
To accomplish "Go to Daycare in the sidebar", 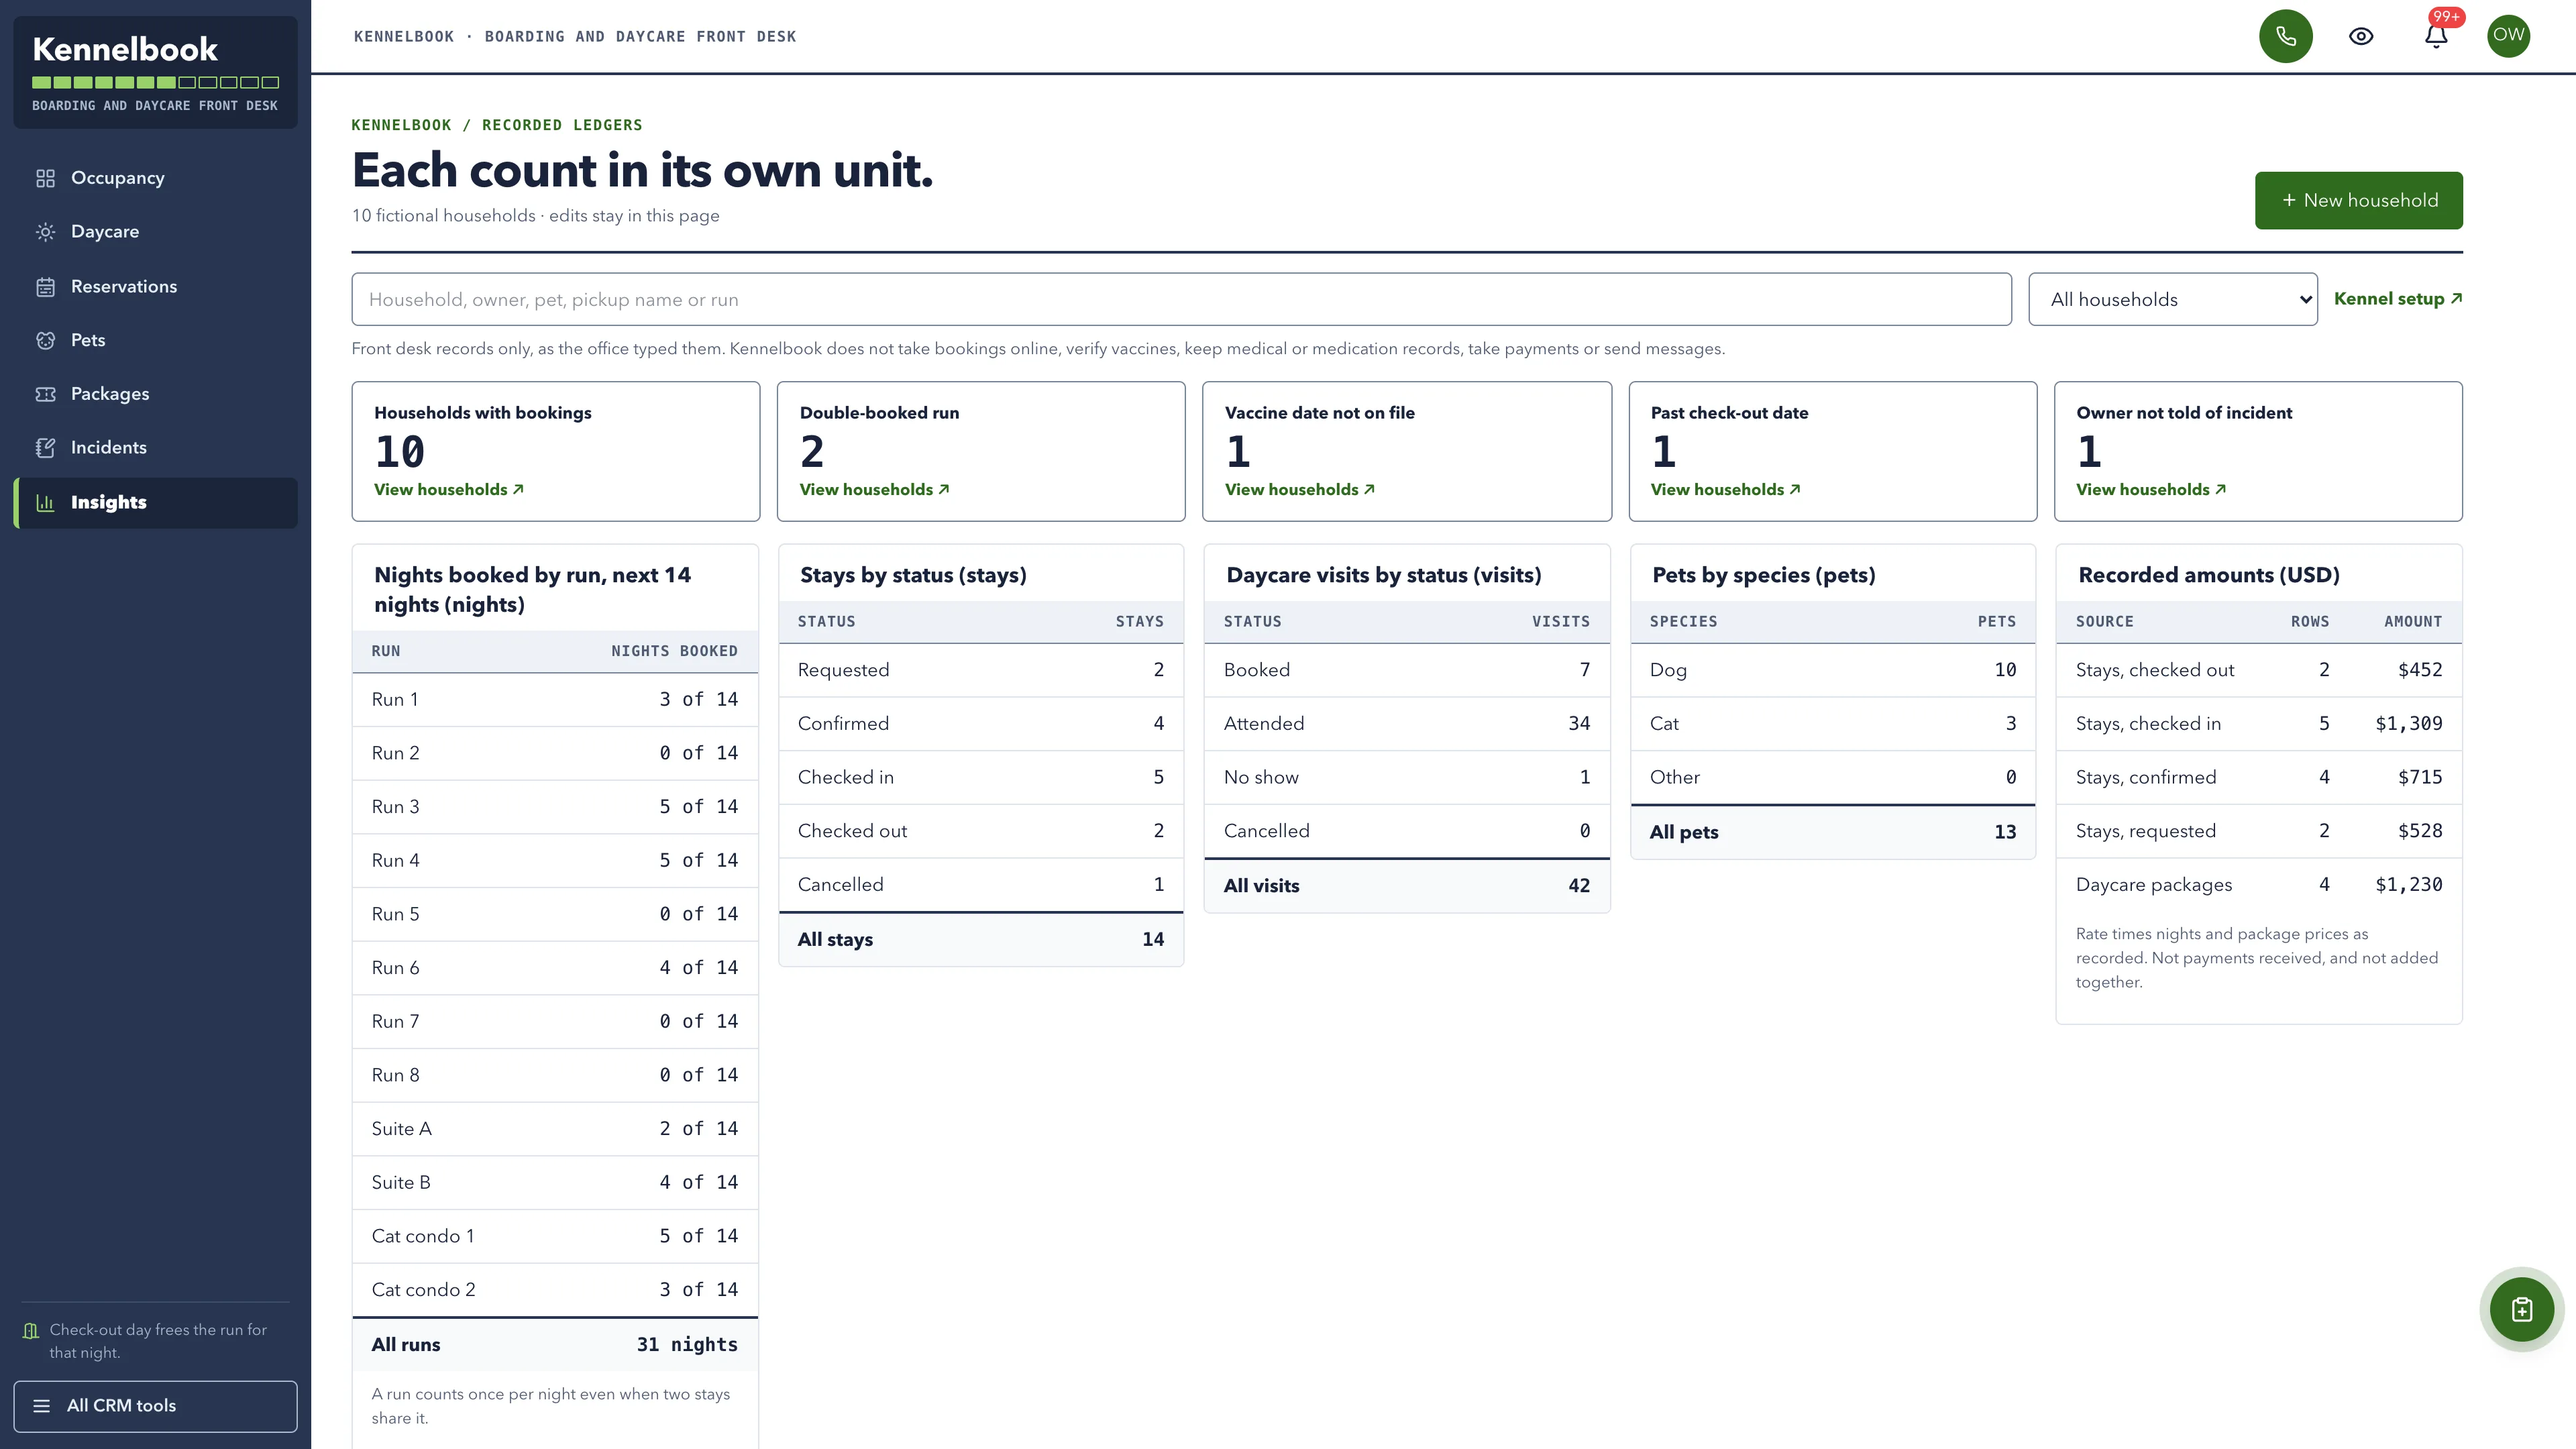I will [155, 232].
